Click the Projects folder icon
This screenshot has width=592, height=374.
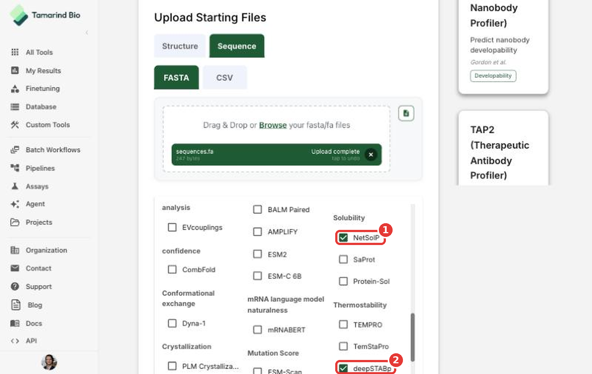[15, 222]
